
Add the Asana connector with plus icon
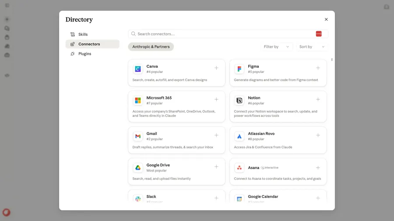(318, 168)
